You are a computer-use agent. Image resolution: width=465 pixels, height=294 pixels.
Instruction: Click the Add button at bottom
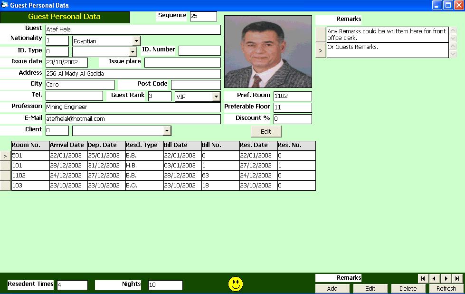(332, 288)
